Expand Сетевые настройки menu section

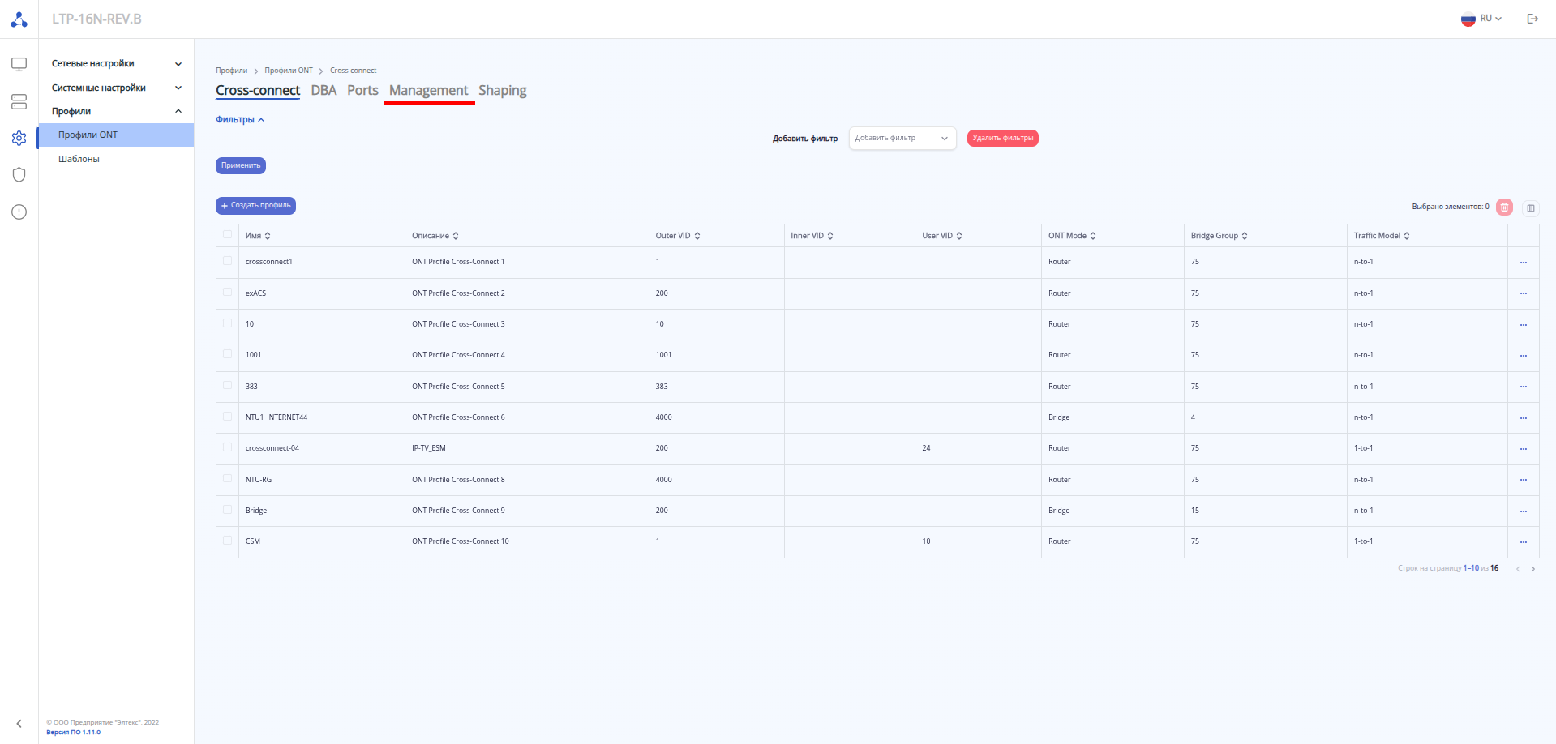point(116,63)
